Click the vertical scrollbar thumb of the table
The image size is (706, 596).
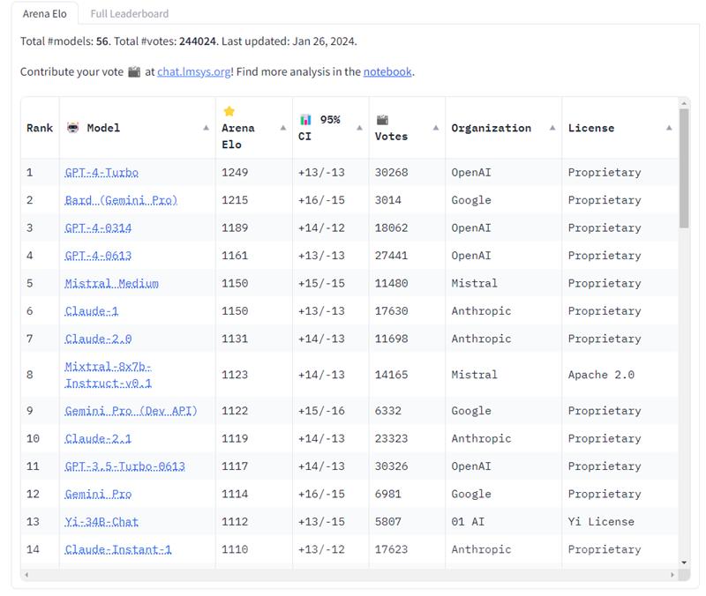pyautogui.click(x=684, y=168)
